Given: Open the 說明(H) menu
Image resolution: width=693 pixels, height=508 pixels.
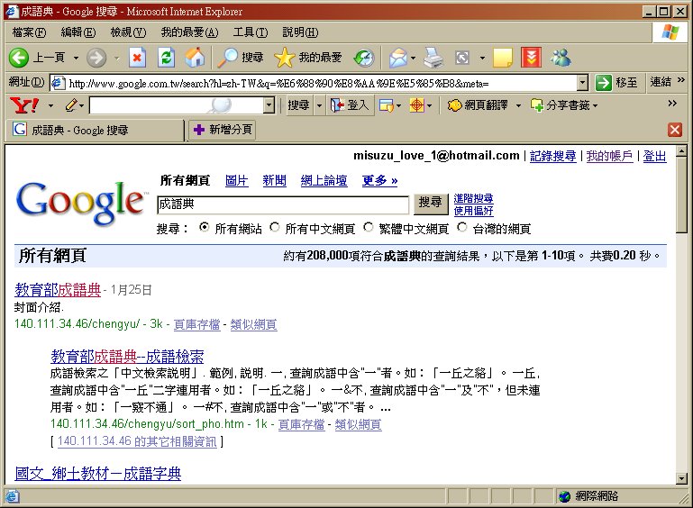Looking at the screenshot, I should 300,32.
